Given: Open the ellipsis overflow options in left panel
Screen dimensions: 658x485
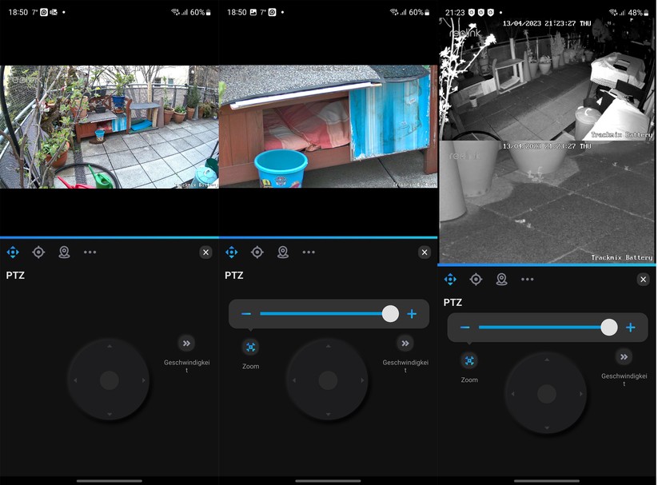Looking at the screenshot, I should pos(90,252).
